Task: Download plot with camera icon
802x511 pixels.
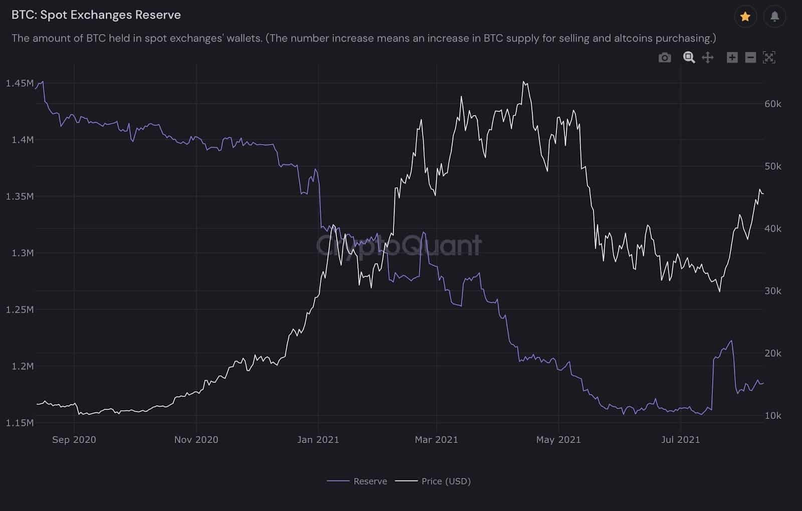Action: [665, 58]
